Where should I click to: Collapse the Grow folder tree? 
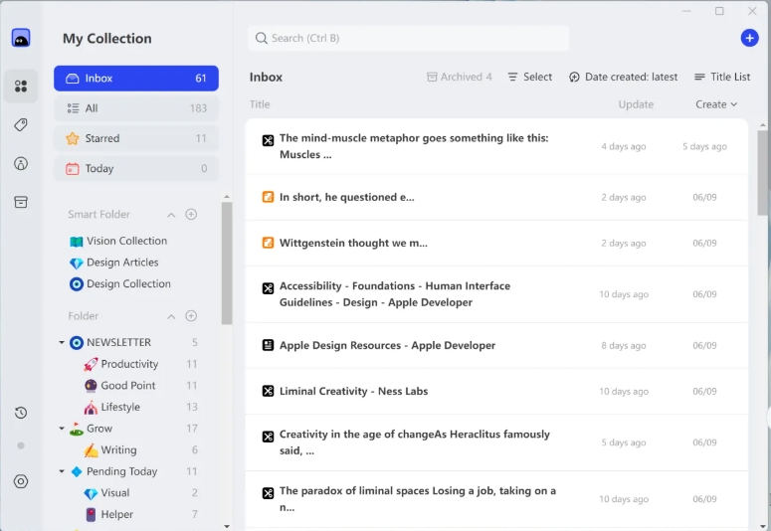tap(62, 429)
